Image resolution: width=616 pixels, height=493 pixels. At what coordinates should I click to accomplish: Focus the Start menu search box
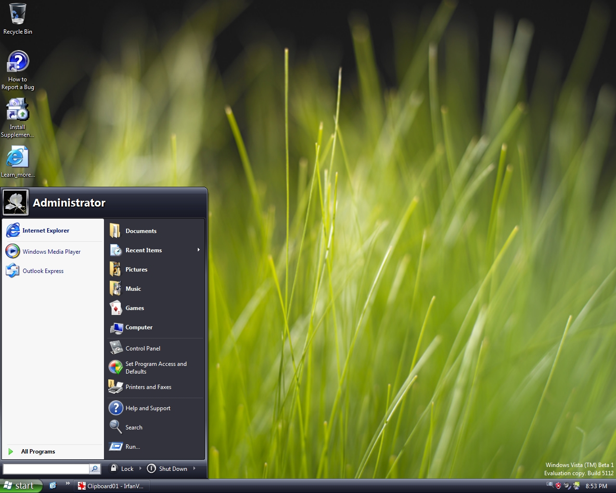(x=46, y=468)
